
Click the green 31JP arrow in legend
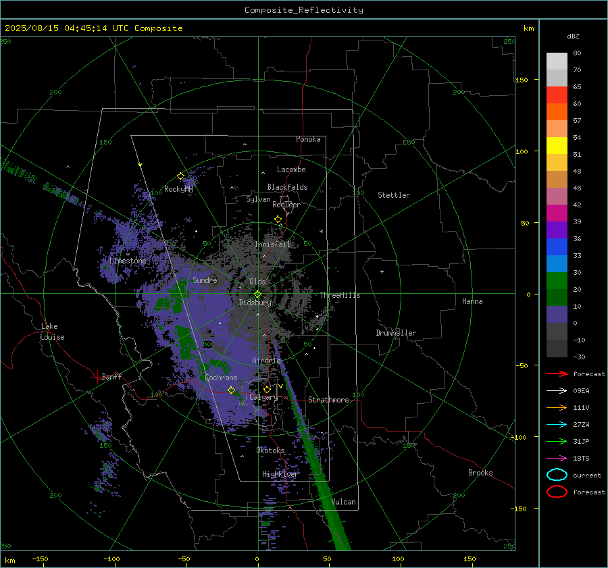click(x=557, y=441)
